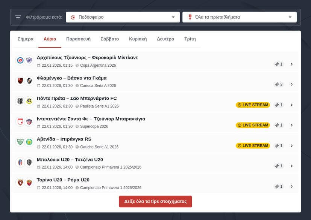This screenshot has width=311, height=220.
Task: Open the Όλα τα πρωταθλήματα dropdown
Action: pyautogui.click(x=240, y=17)
